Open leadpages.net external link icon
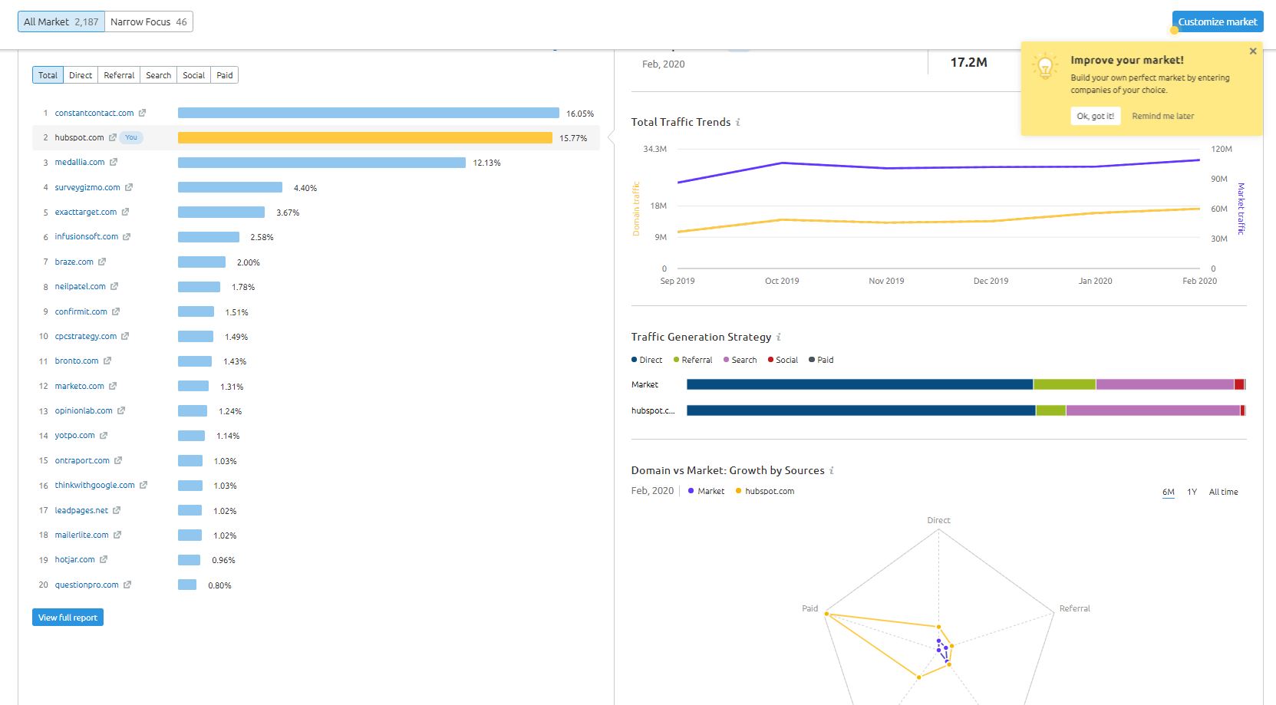The image size is (1276, 705). click(117, 510)
